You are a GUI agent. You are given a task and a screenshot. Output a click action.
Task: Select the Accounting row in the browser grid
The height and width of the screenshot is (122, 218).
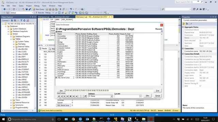(95, 36)
